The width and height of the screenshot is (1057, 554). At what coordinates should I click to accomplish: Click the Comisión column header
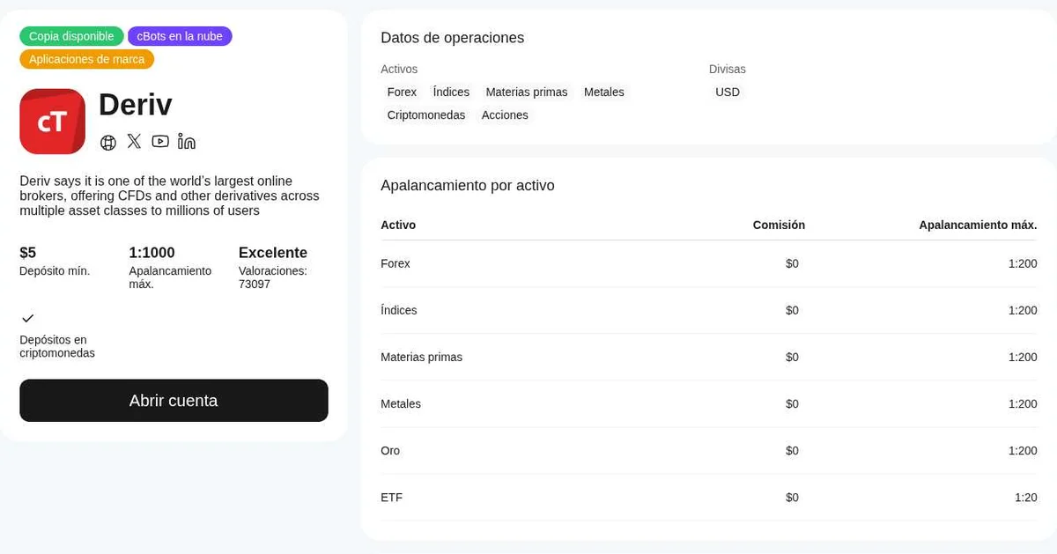[x=779, y=225]
